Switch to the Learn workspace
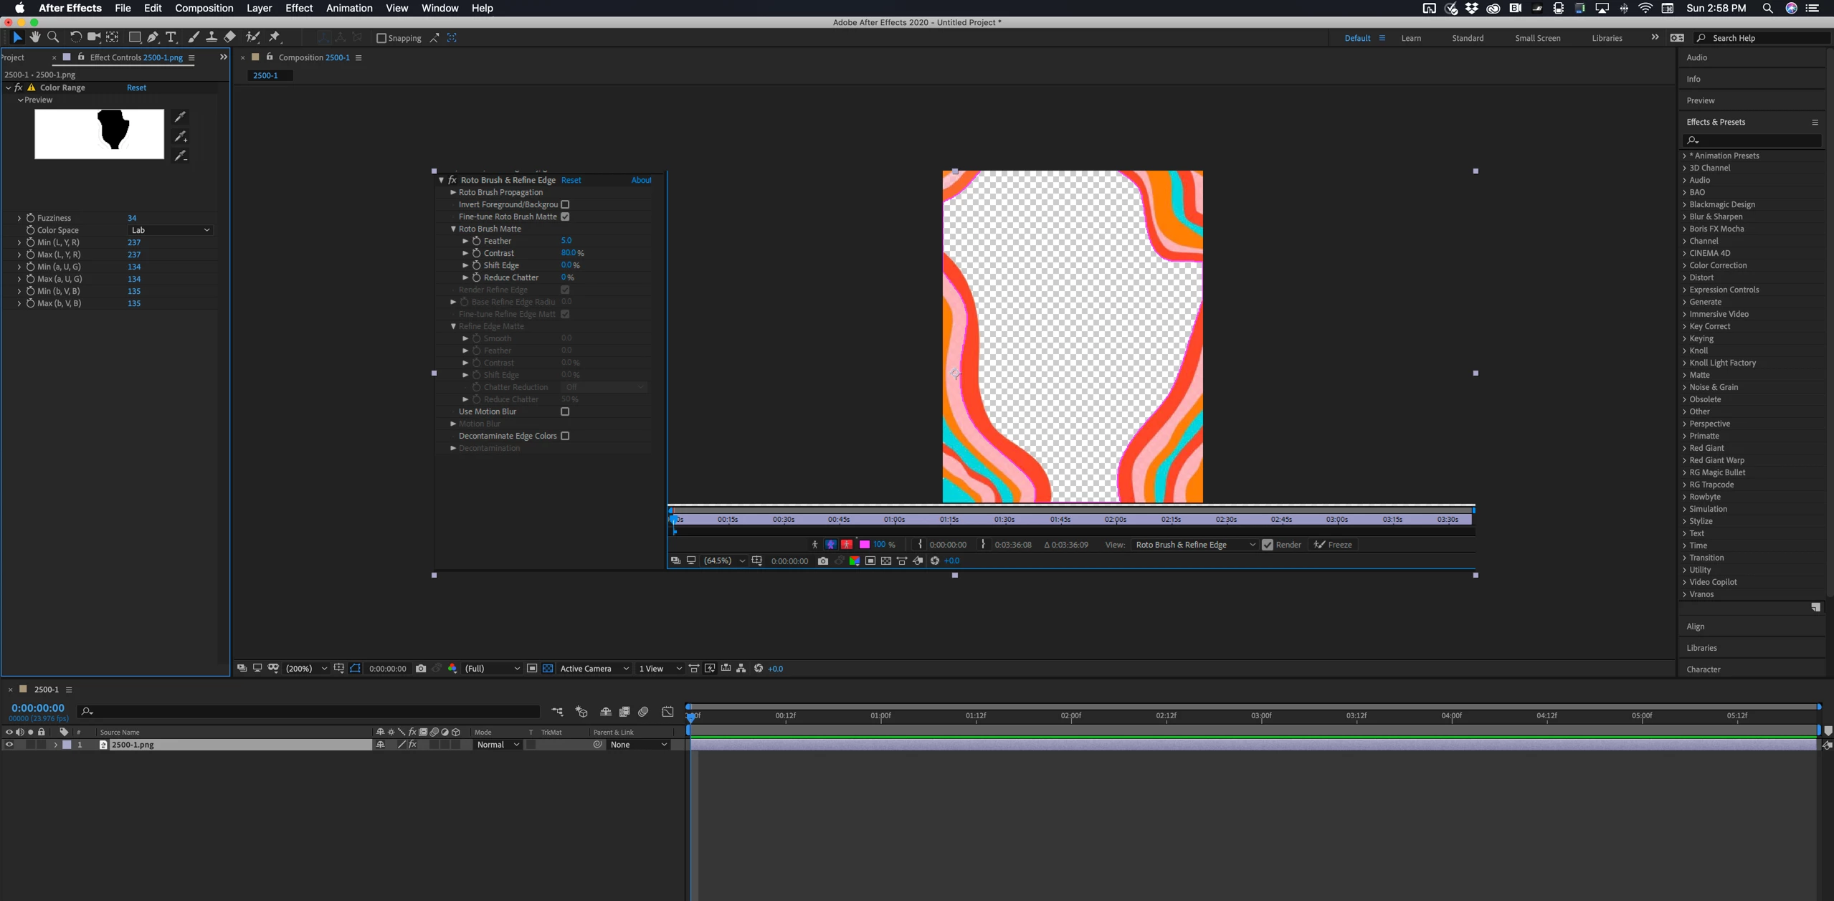The width and height of the screenshot is (1834, 901). [x=1410, y=38]
